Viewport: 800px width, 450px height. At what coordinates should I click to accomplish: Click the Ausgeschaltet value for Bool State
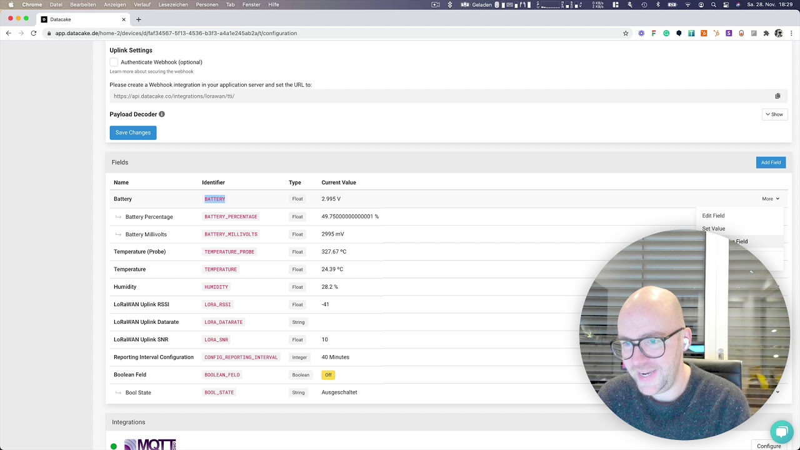tap(339, 392)
